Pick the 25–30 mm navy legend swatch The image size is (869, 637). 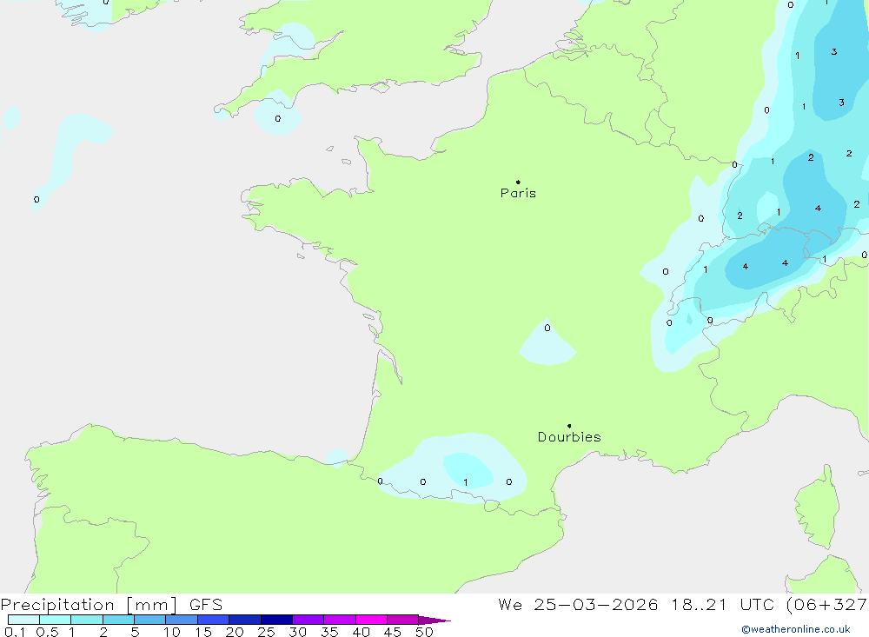pos(276,620)
